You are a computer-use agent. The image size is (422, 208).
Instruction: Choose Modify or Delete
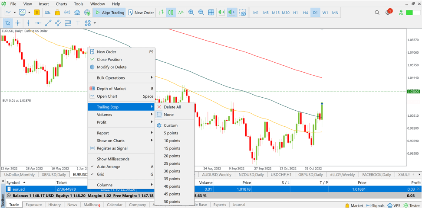(x=122, y=67)
